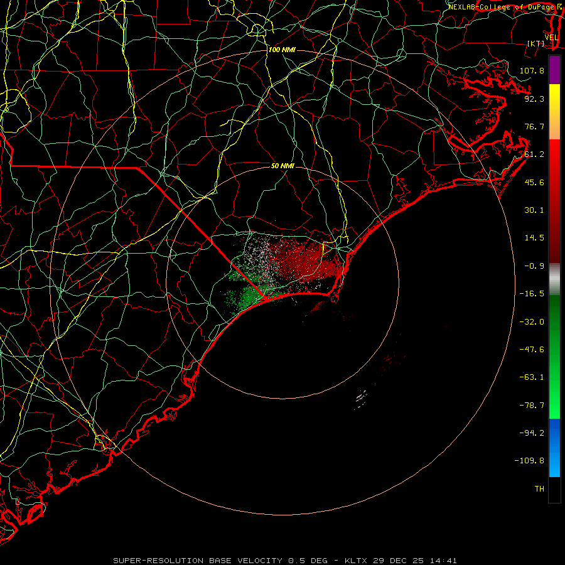Click the 14.5 legend value

click(x=534, y=238)
